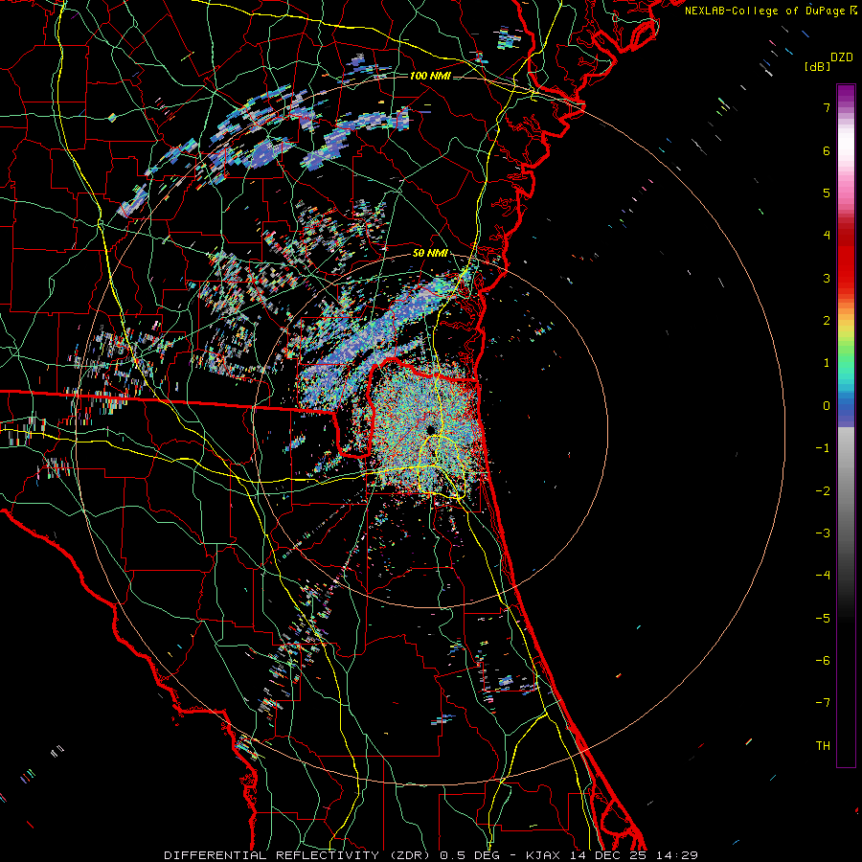This screenshot has width=862, height=862.
Task: Click the 14:29 timestamp
Action: 677,855
